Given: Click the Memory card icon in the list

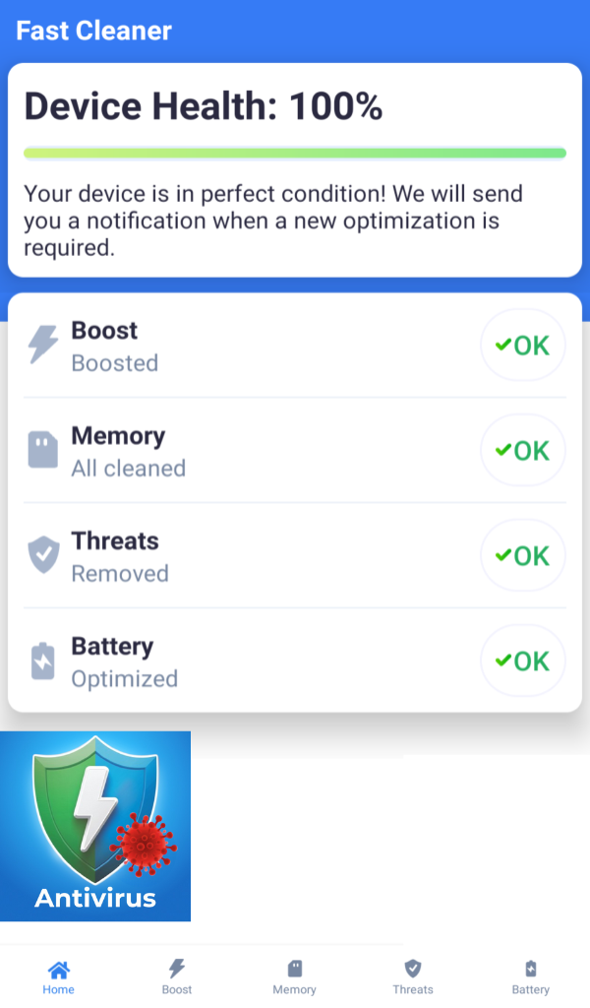Looking at the screenshot, I should click(42, 450).
